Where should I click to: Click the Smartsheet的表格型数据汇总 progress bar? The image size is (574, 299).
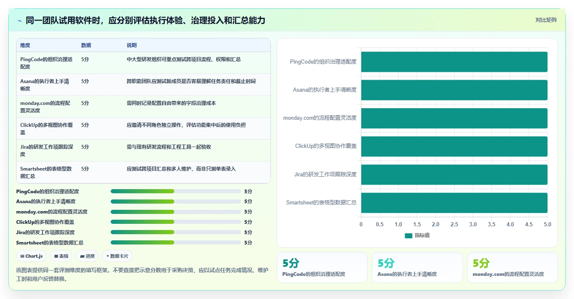[176, 243]
